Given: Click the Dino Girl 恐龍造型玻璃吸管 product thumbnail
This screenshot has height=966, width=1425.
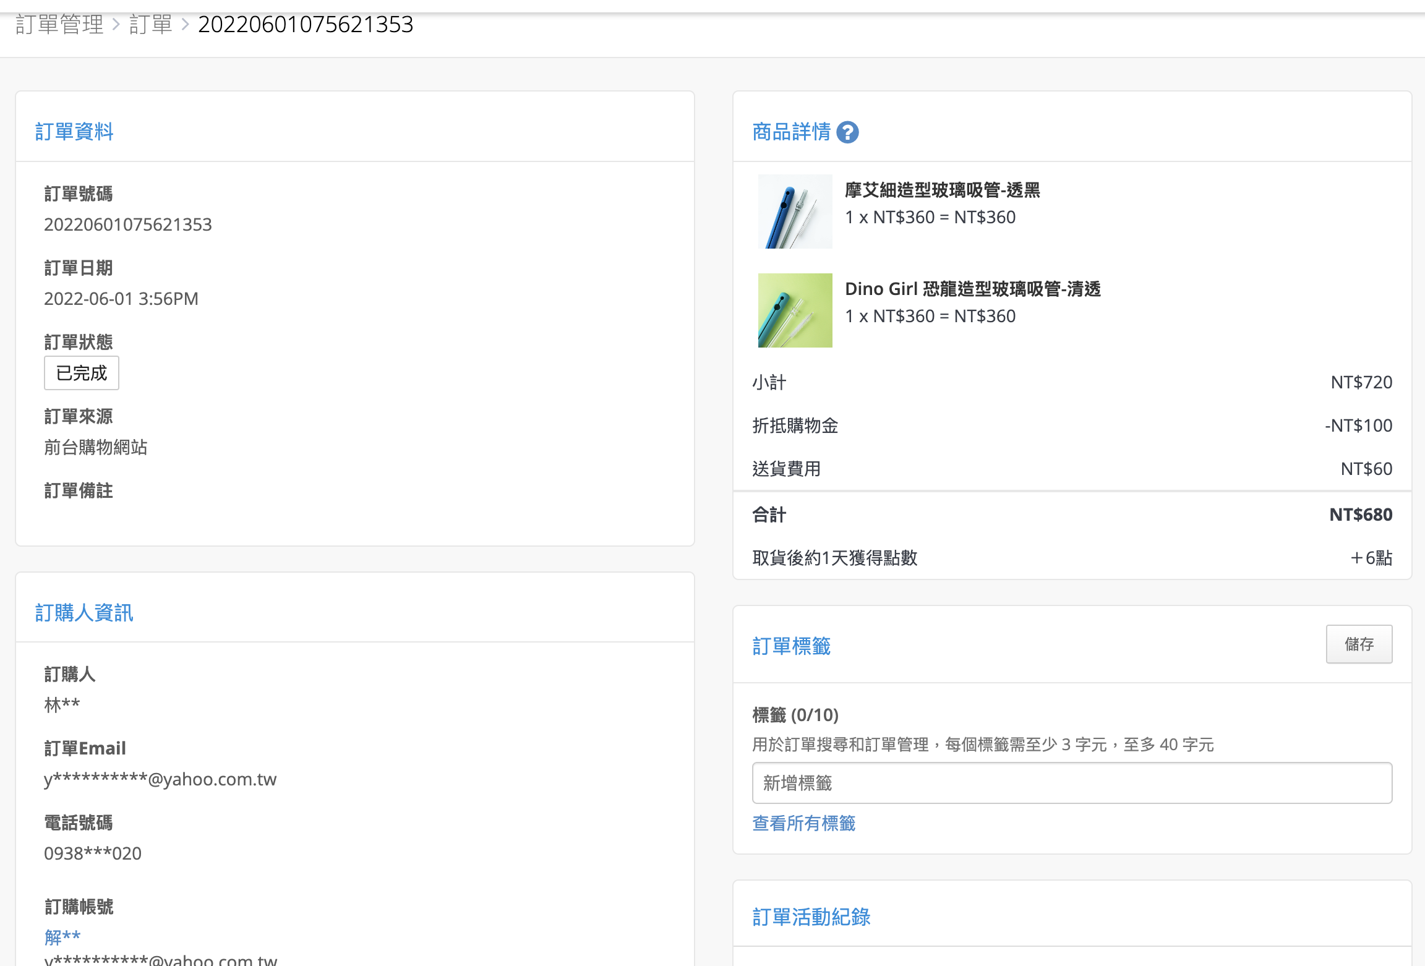Looking at the screenshot, I should pyautogui.click(x=795, y=310).
